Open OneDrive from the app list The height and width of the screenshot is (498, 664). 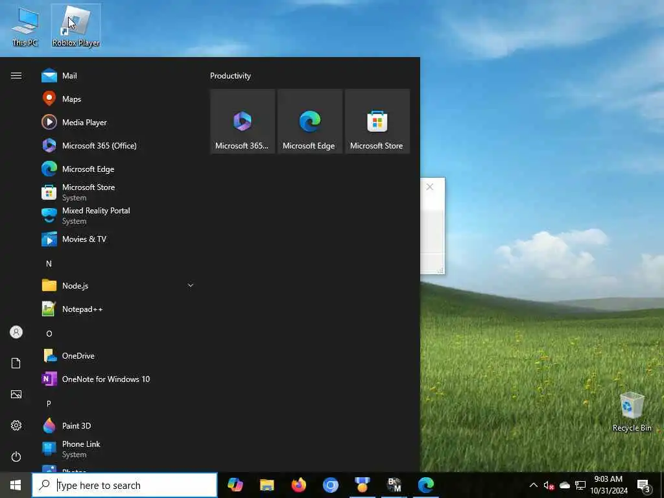pos(118,356)
